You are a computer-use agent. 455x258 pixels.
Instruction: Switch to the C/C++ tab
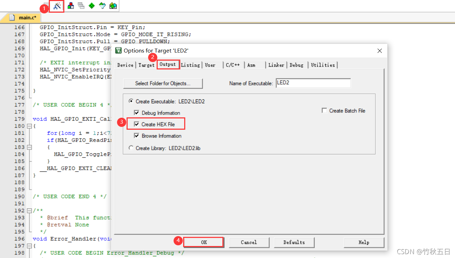tap(234, 65)
